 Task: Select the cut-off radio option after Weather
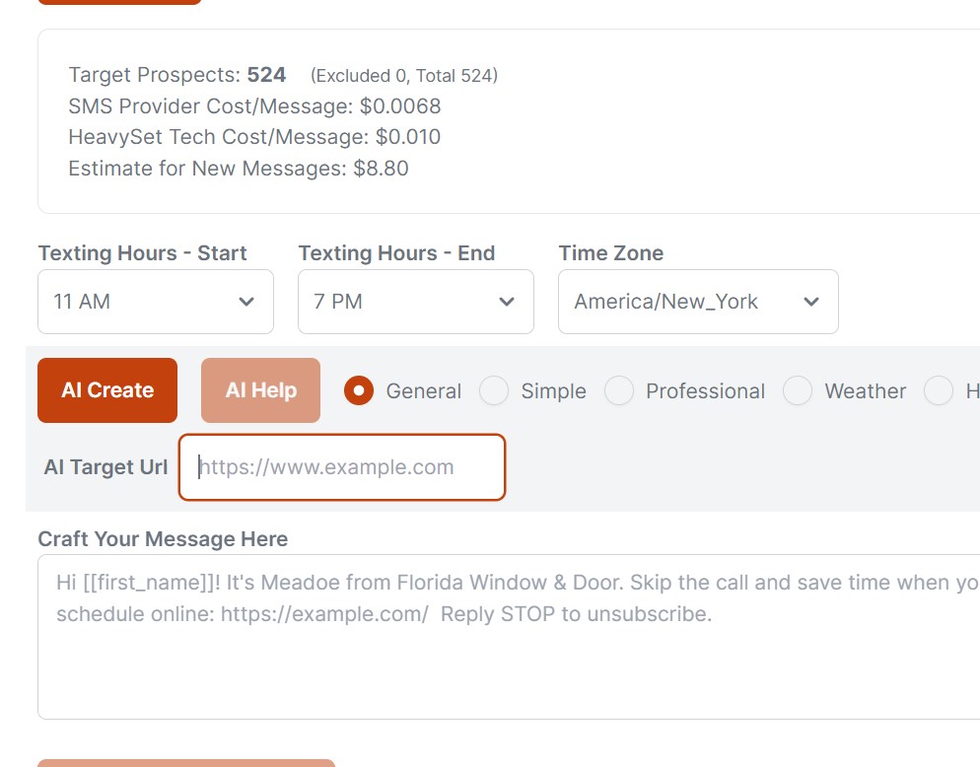click(x=939, y=391)
